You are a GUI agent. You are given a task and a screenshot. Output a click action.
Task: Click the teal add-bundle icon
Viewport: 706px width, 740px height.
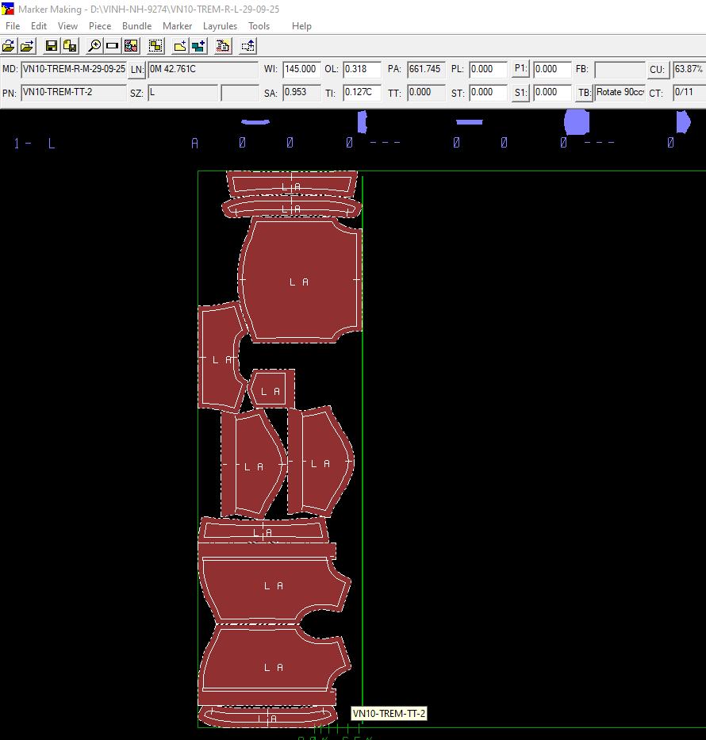point(198,46)
